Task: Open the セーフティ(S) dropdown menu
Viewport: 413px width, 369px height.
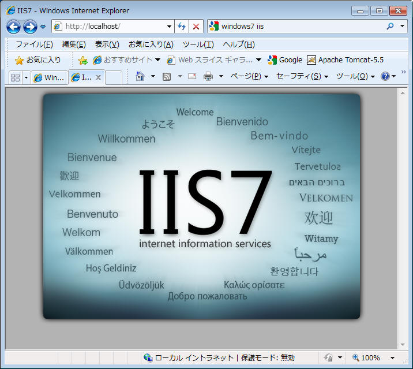Action: coord(302,76)
